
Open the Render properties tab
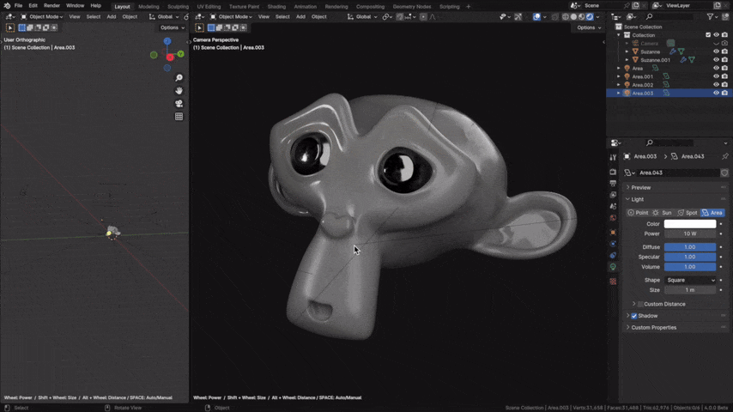pos(613,172)
